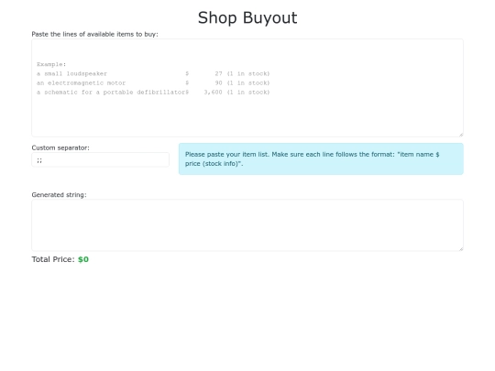Focus the Custom separator input field
This screenshot has height=371, width=495.
101,159
